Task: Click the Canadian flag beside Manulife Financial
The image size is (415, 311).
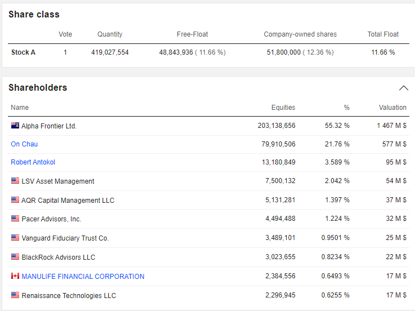Action: tap(15, 276)
